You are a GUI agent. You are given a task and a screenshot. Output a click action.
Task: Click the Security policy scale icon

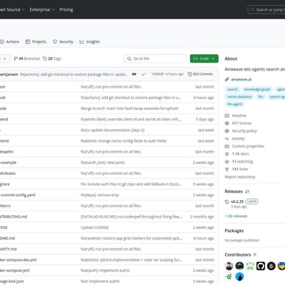(227, 131)
